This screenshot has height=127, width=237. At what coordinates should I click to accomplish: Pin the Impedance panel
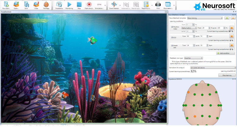point(233,79)
